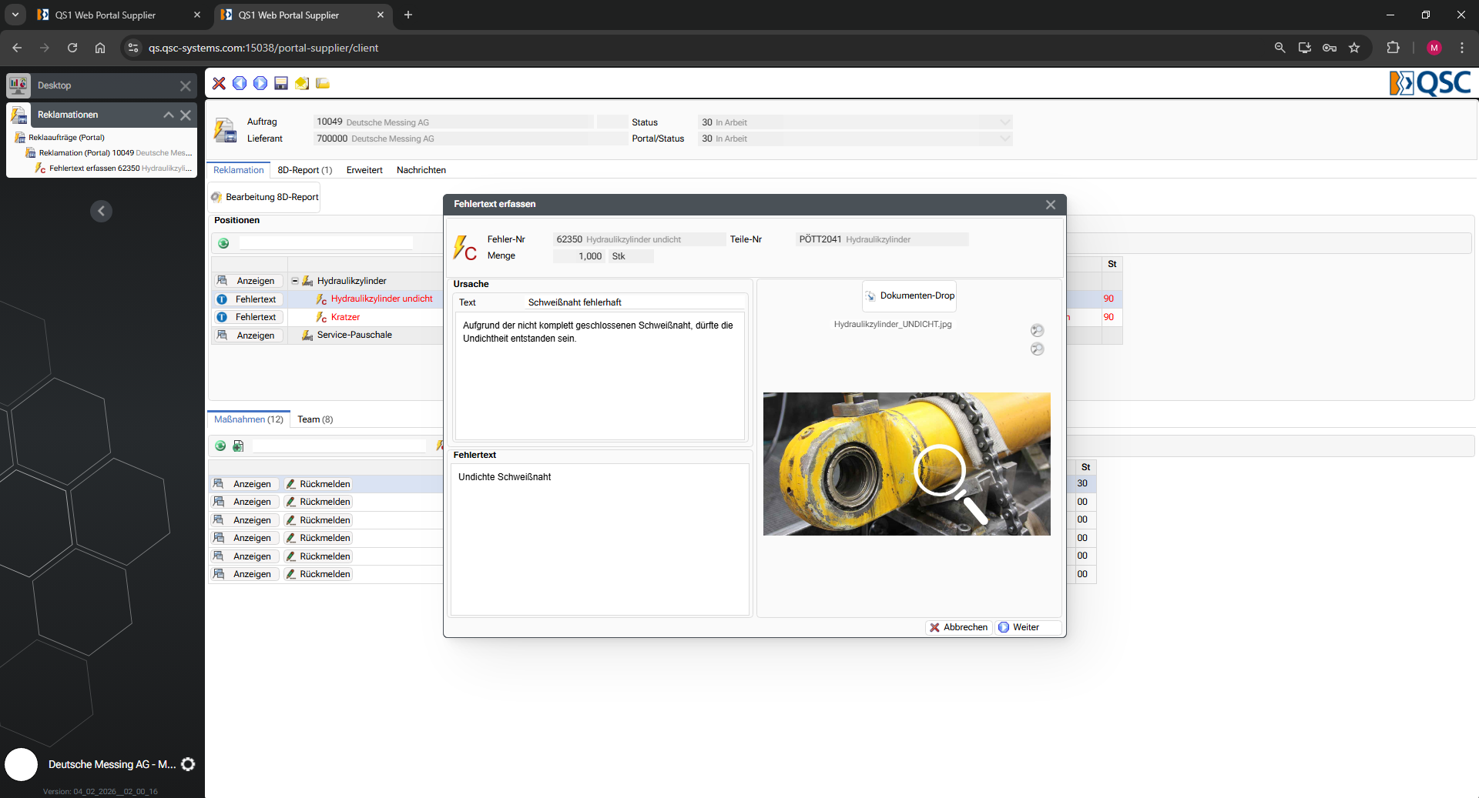Click into the Fehlertext text area

pyautogui.click(x=600, y=539)
